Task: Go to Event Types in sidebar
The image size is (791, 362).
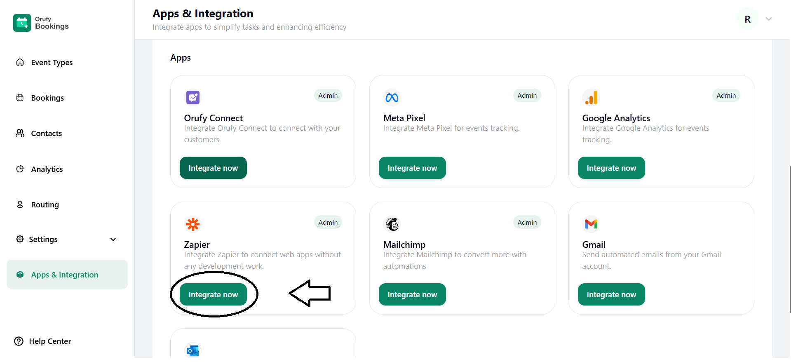Action: tap(52, 62)
